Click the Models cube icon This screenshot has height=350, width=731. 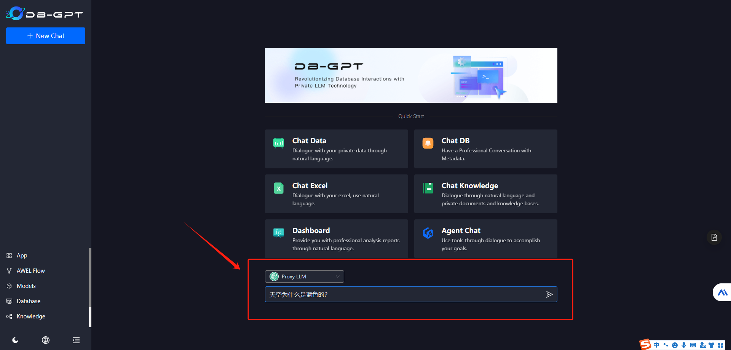[9, 286]
